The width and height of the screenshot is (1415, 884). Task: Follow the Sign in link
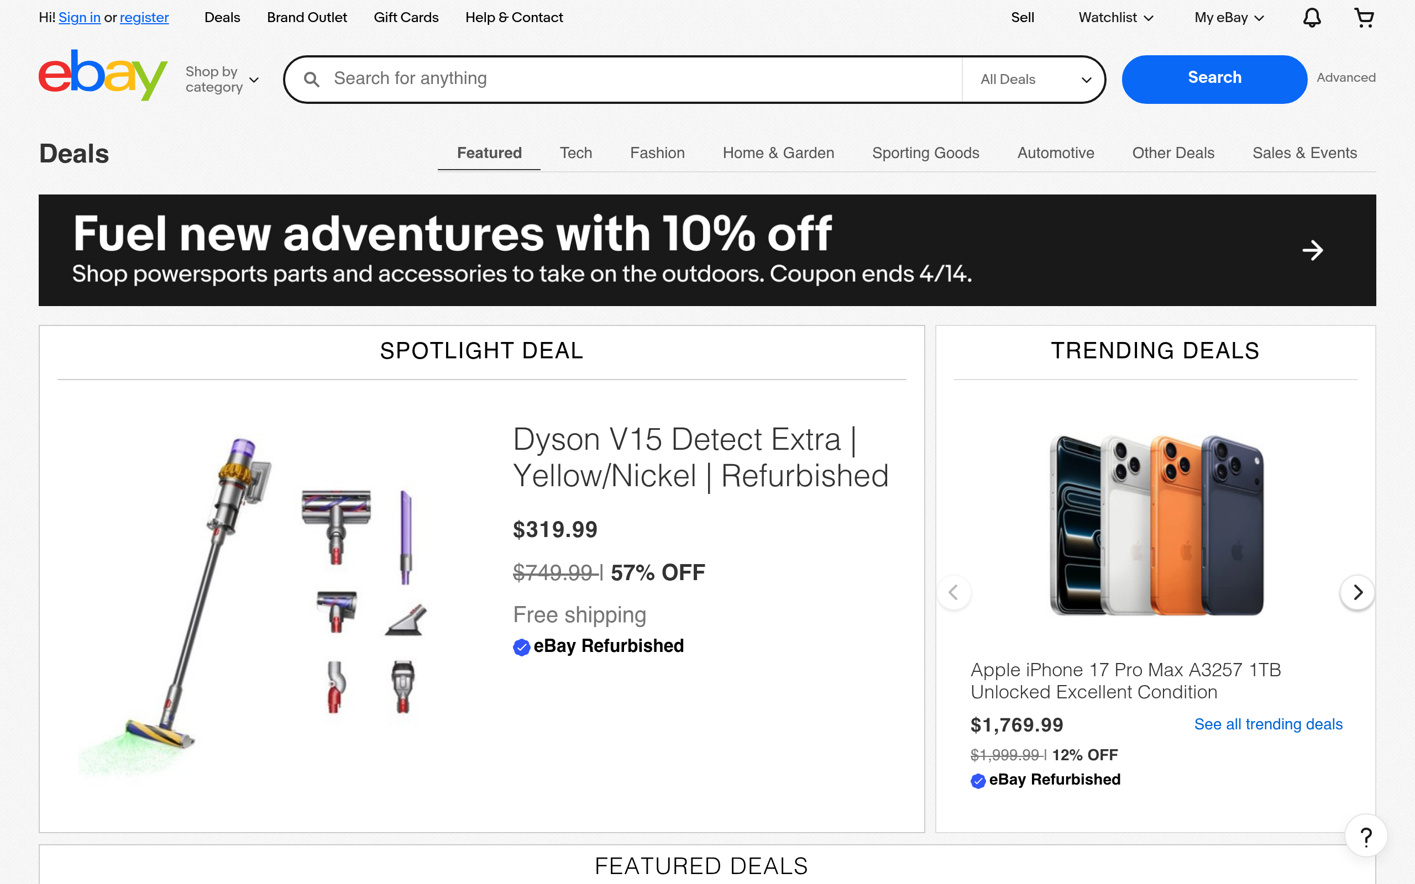tap(80, 18)
